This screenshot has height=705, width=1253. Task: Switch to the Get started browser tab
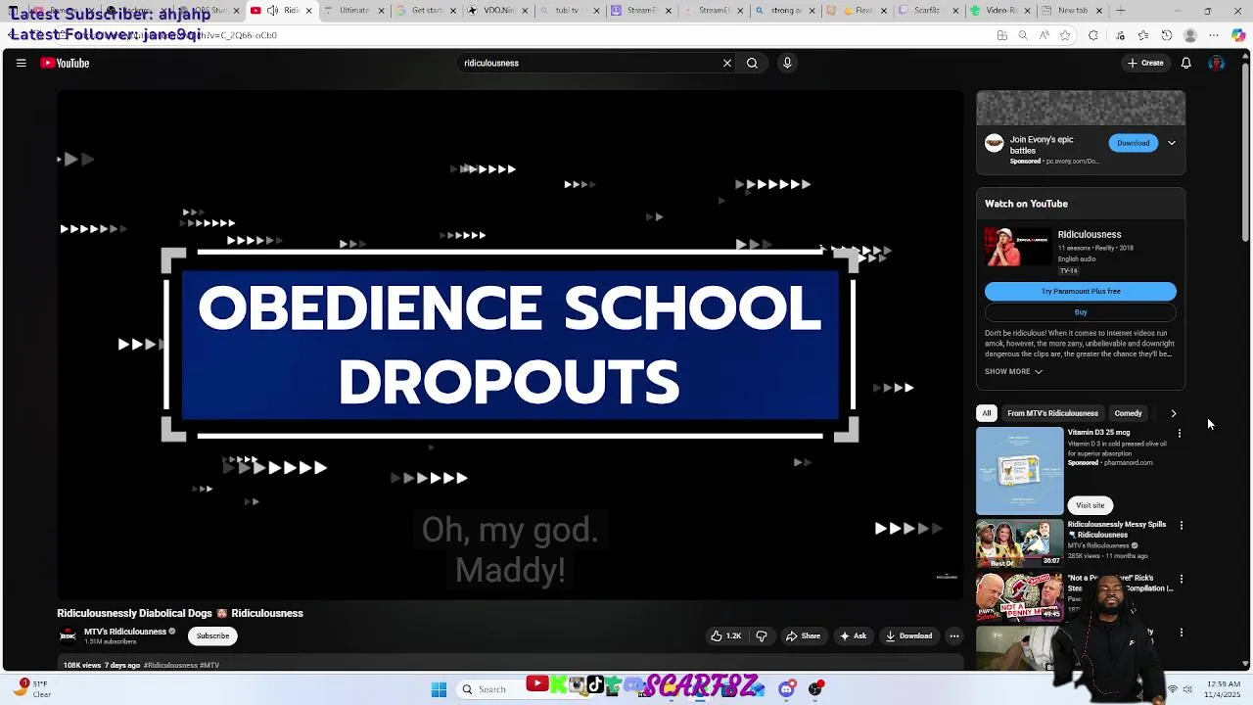(x=426, y=11)
